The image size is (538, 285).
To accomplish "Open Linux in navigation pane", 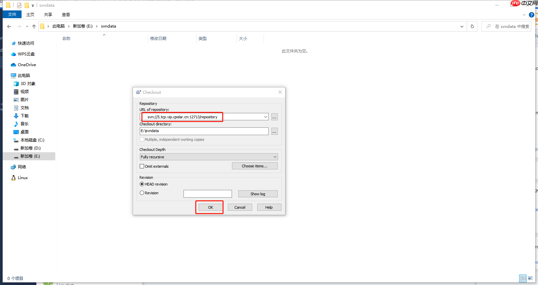I will point(23,178).
